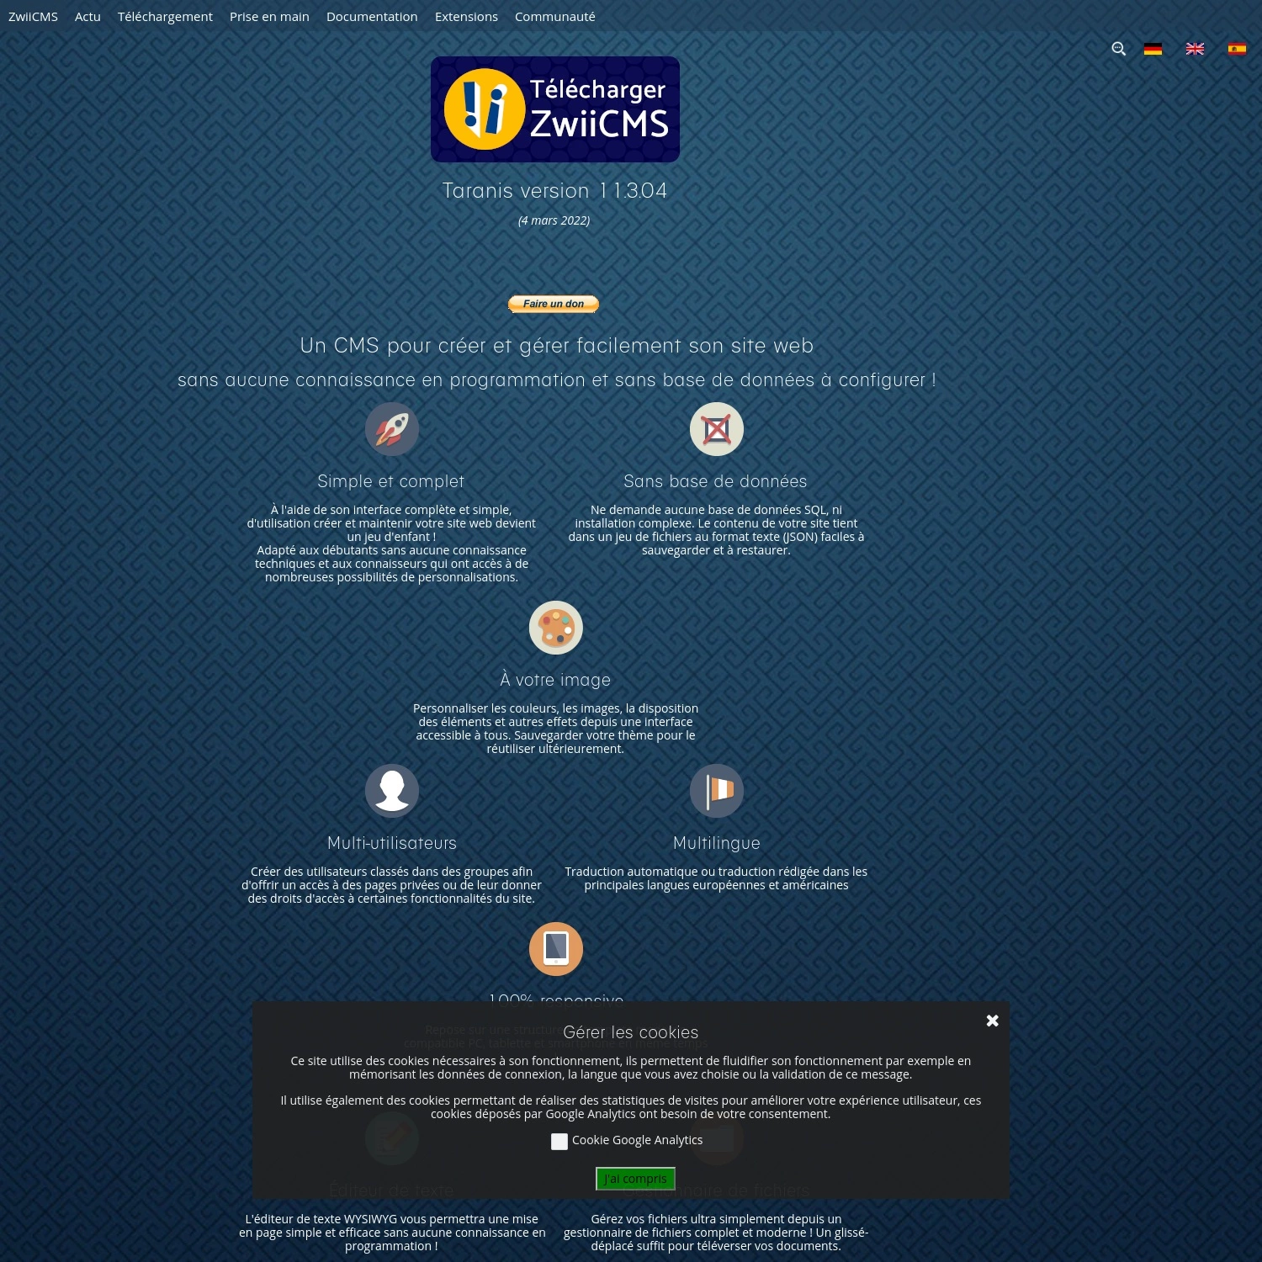Switch site language to German flag

(1153, 49)
